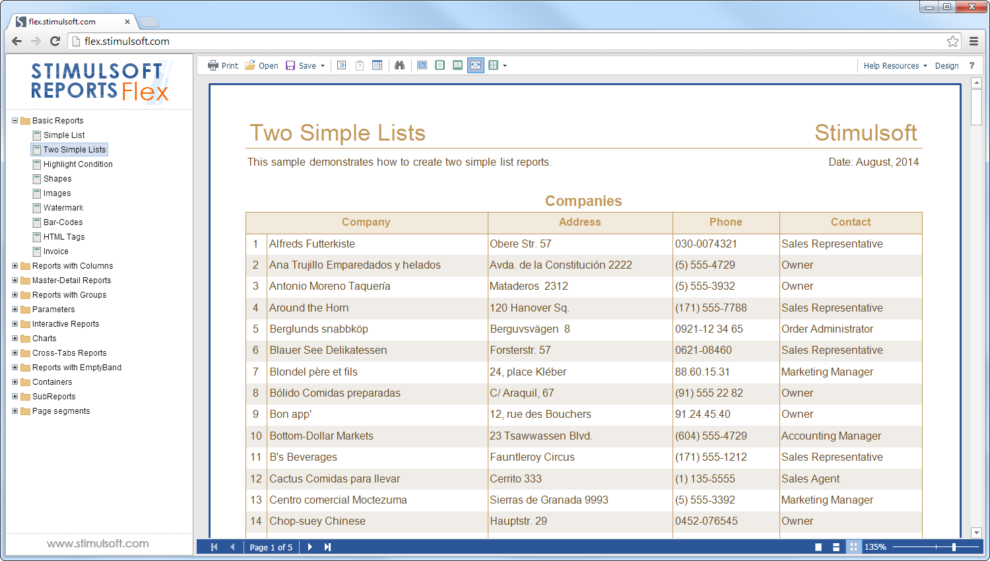Click the question mark help icon
Screen dimensions: 990x561
(972, 65)
